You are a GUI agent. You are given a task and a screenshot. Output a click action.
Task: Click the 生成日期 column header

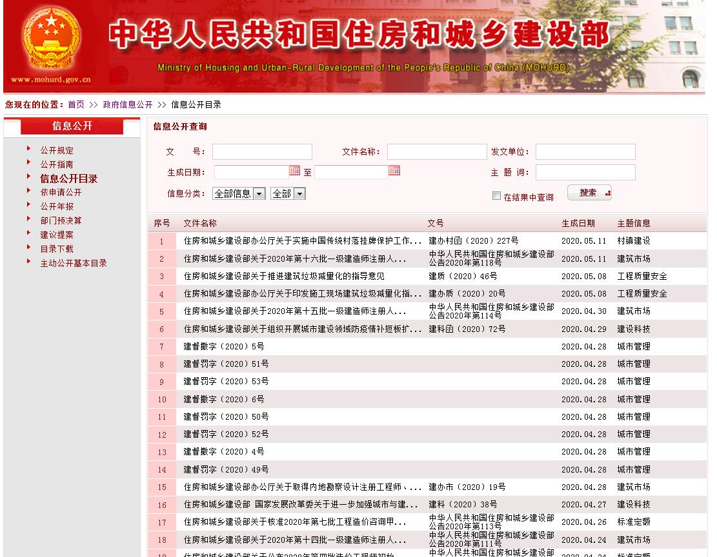(x=578, y=224)
